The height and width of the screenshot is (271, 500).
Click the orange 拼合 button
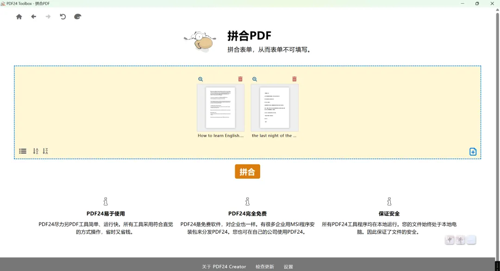pos(247,171)
